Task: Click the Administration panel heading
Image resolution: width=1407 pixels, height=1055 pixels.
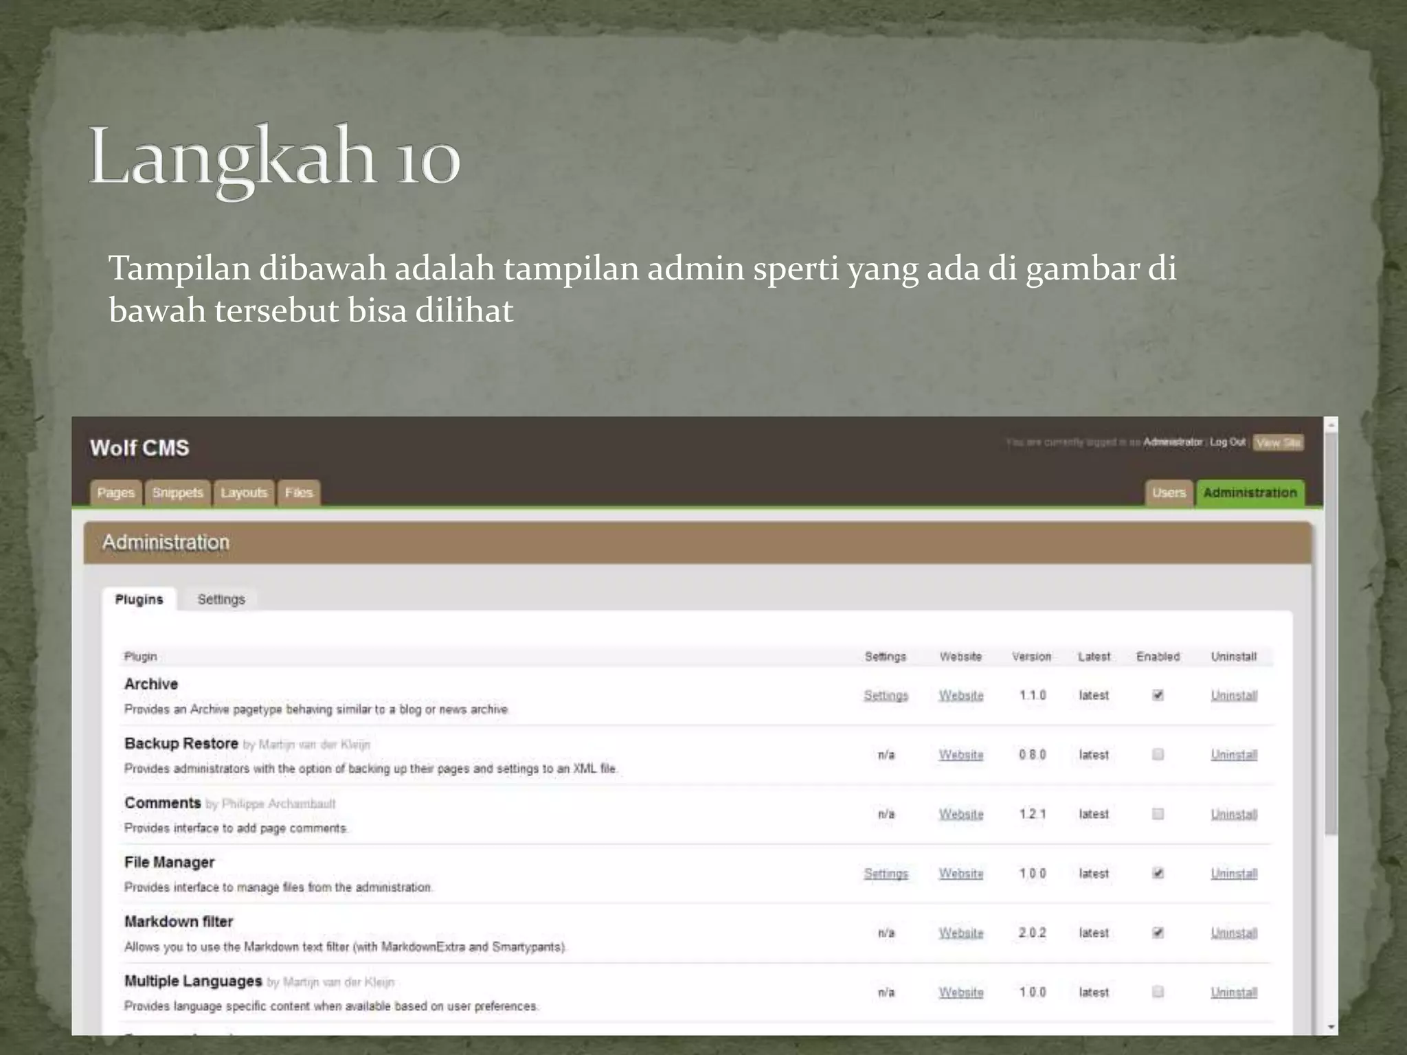Action: pos(166,543)
